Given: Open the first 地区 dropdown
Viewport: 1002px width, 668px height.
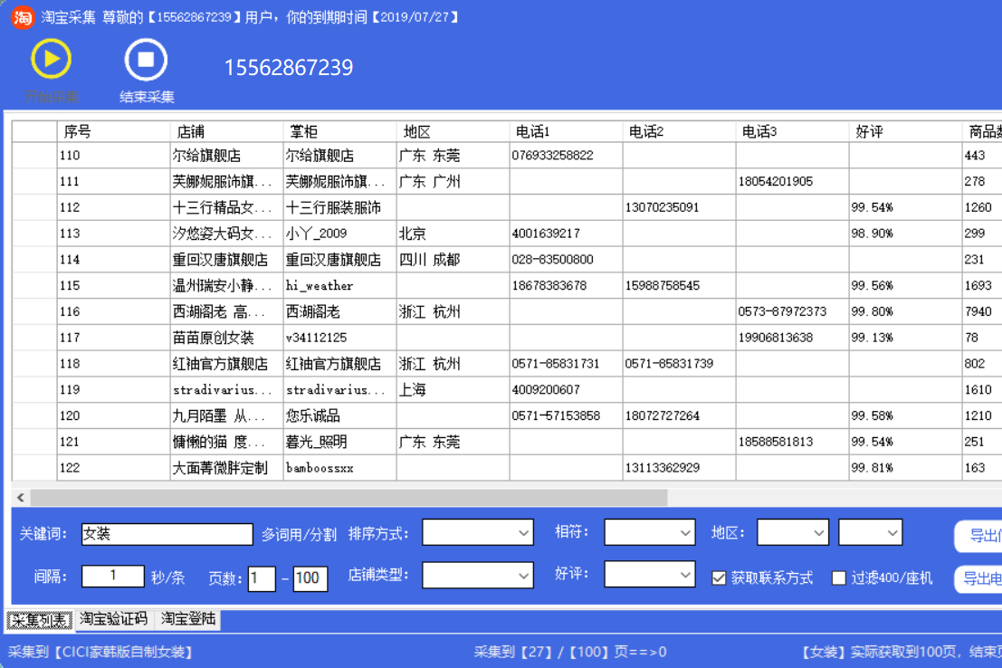Looking at the screenshot, I should pos(792,532).
